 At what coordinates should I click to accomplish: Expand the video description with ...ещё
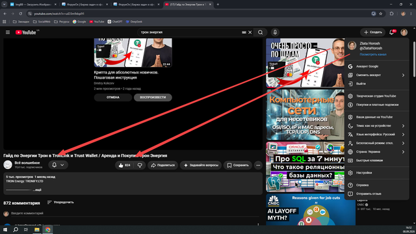click(37, 190)
